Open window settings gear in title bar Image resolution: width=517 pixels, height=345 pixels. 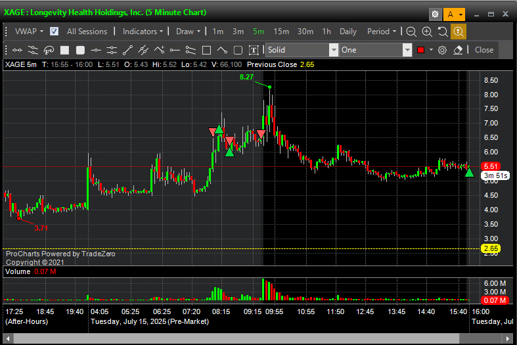pos(436,14)
